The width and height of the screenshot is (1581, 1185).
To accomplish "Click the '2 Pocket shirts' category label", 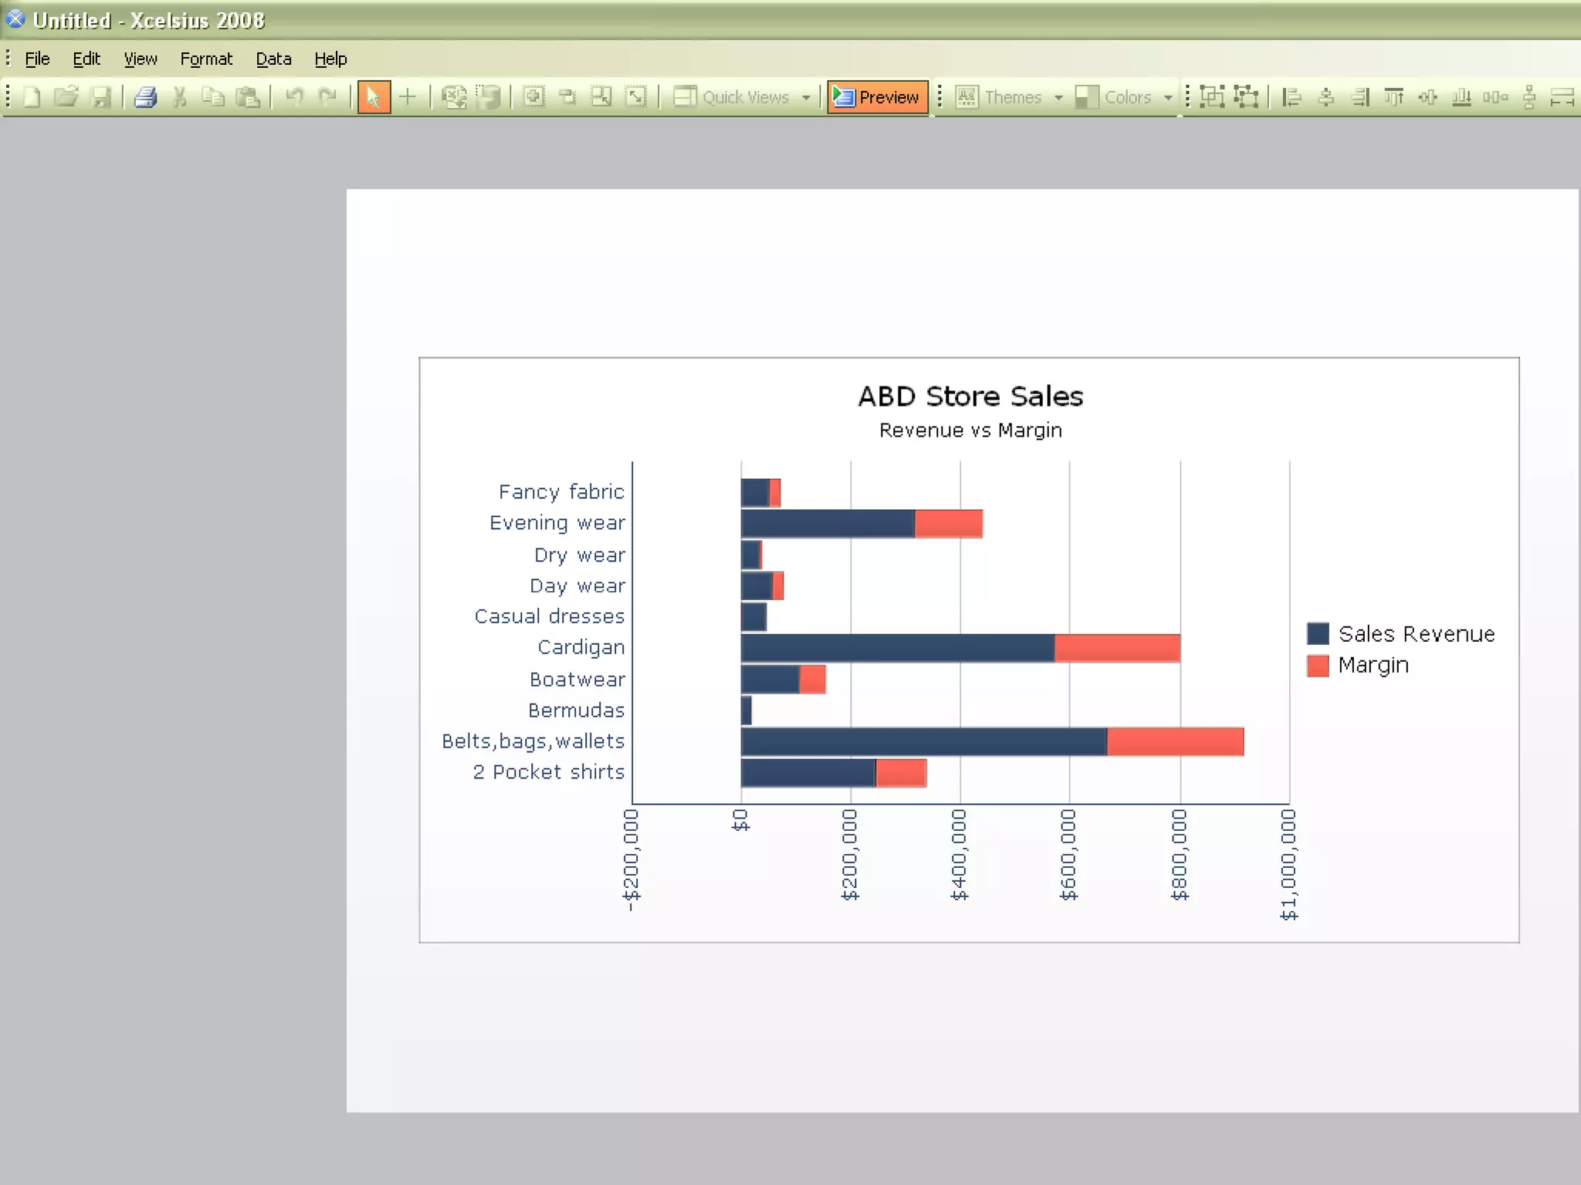I will (x=549, y=772).
